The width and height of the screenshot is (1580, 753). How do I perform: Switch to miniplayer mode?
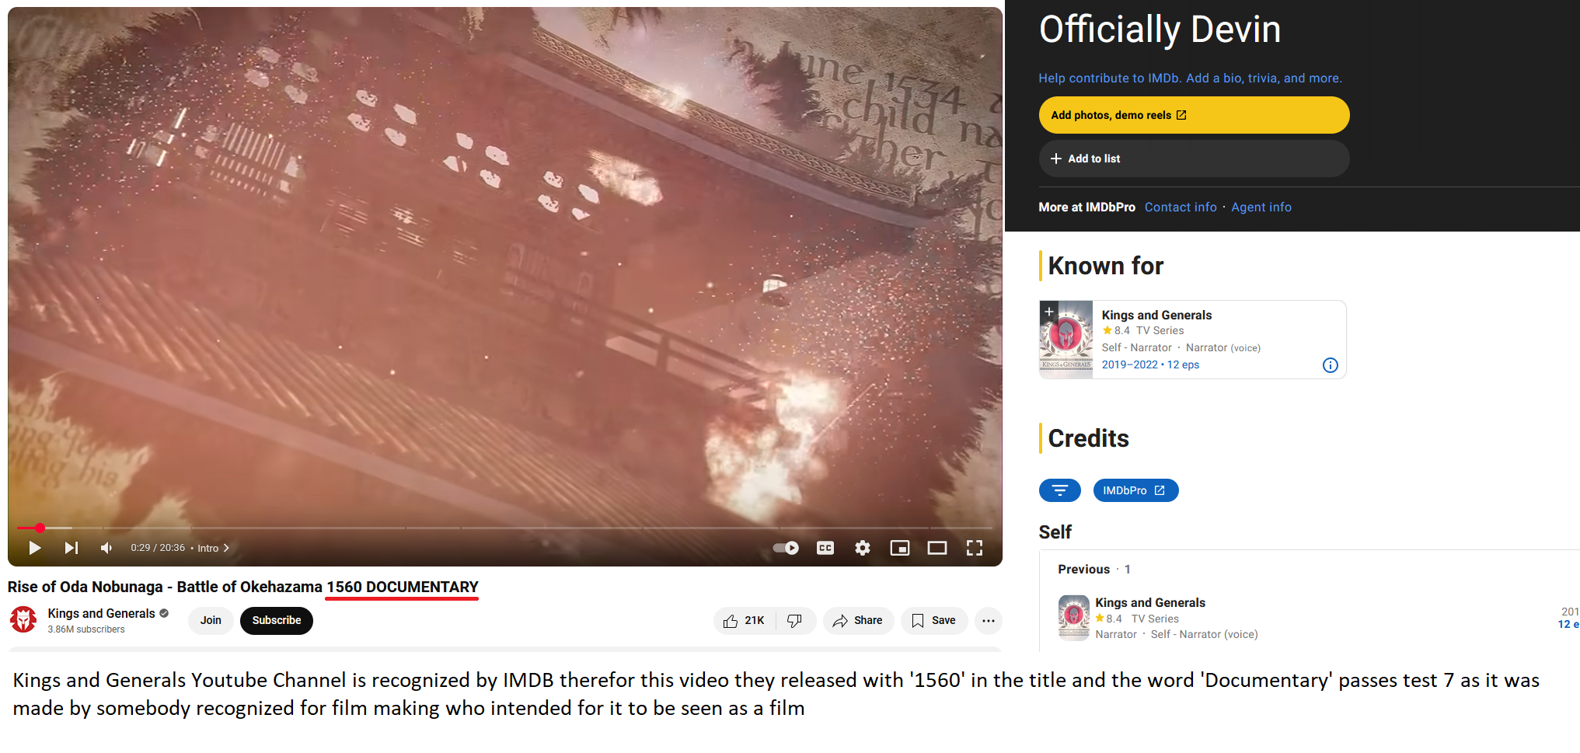click(900, 548)
